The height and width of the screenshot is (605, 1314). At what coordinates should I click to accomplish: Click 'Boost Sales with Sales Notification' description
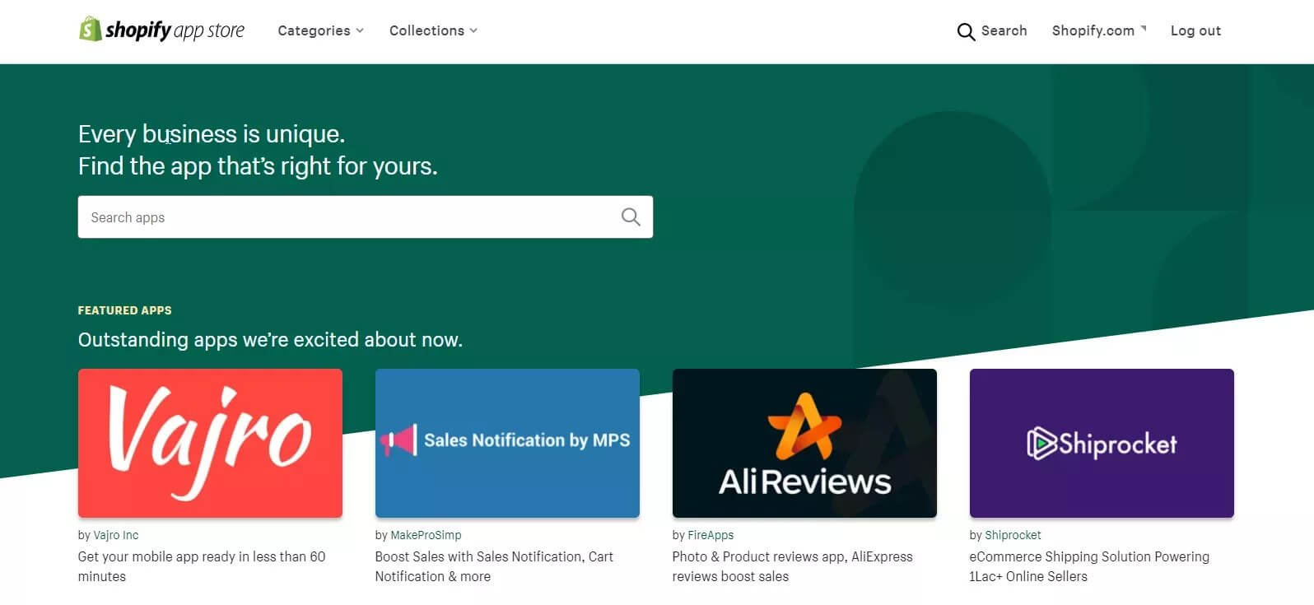click(494, 566)
